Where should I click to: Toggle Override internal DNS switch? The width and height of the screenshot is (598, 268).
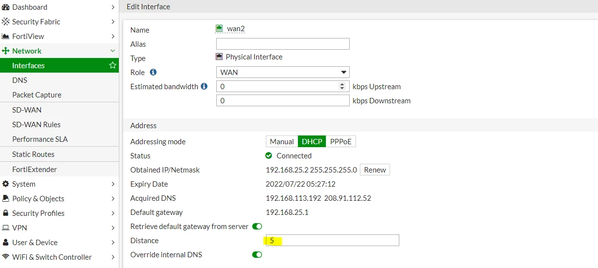257,255
